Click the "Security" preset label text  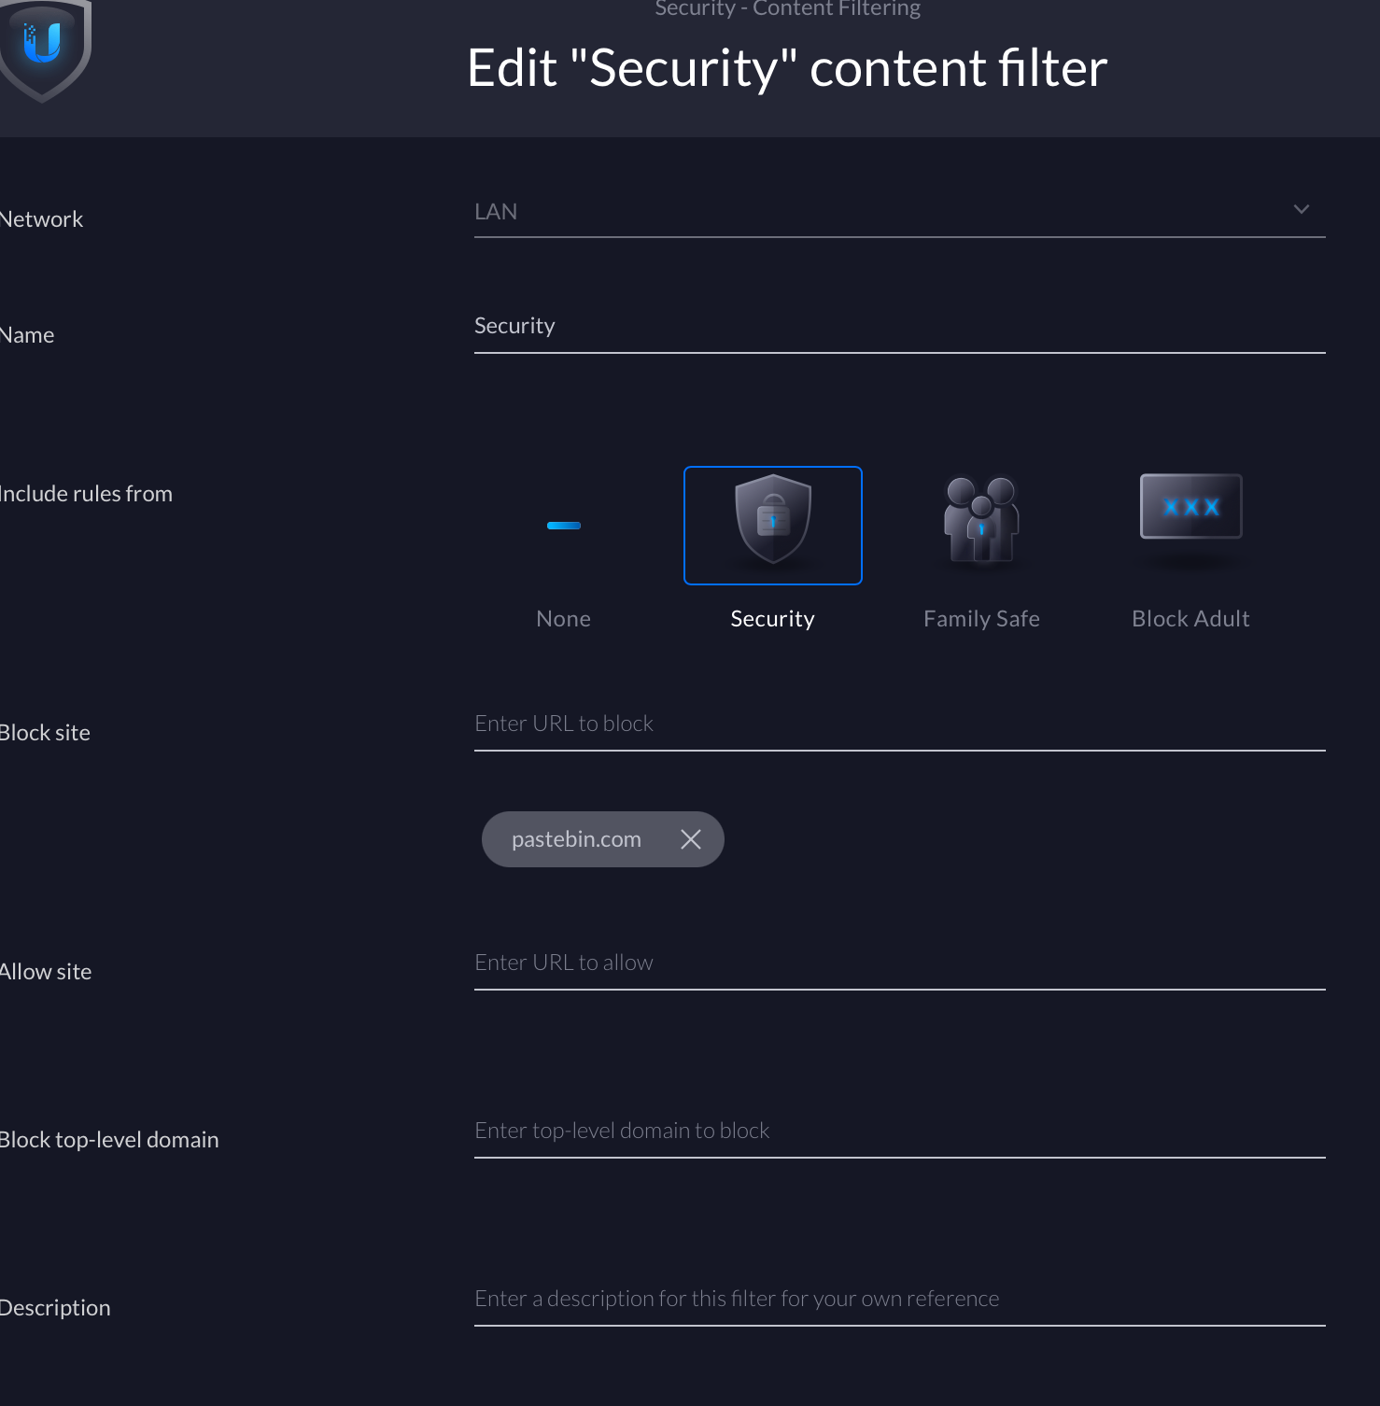pos(772,619)
